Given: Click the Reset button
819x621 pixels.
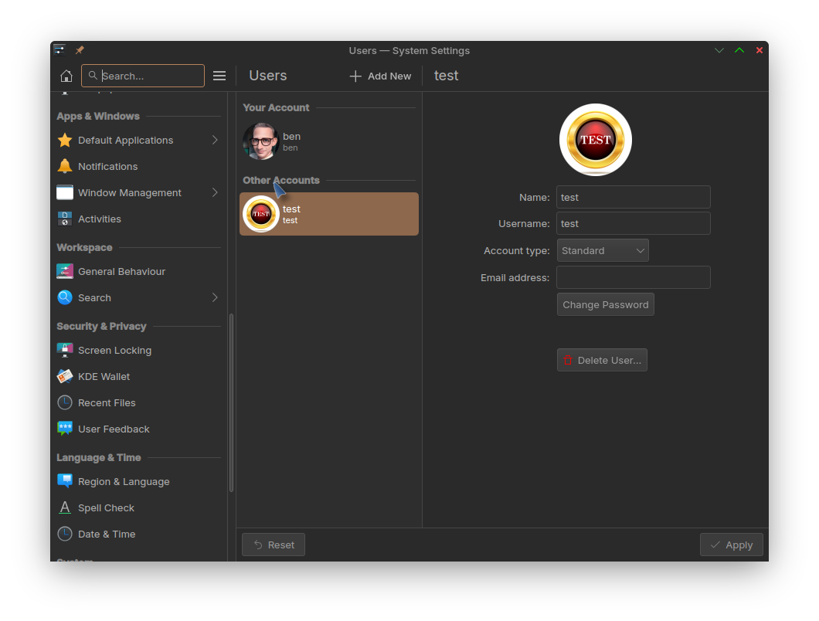Looking at the screenshot, I should [x=274, y=545].
